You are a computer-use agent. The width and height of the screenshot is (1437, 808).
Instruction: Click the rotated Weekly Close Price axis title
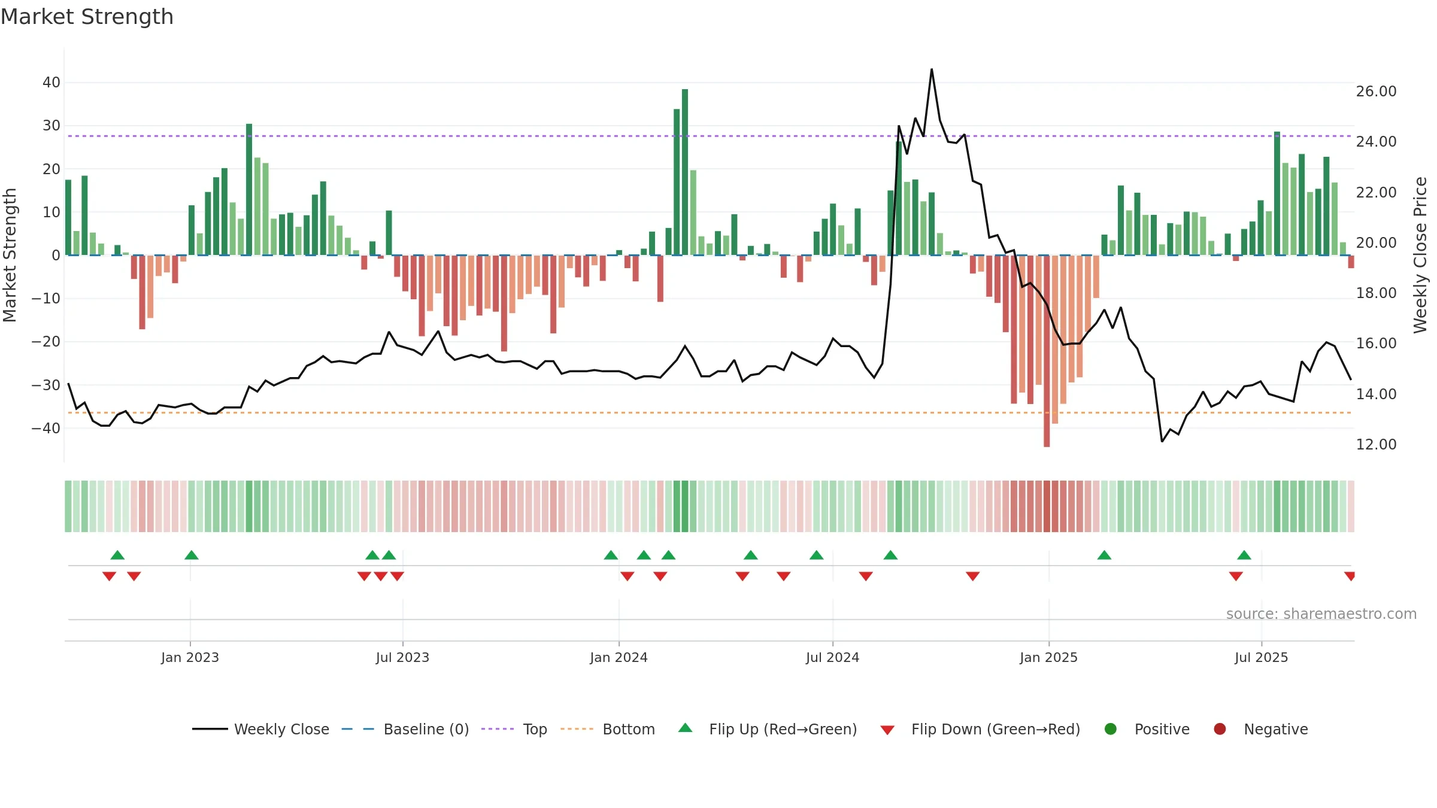(x=1420, y=255)
